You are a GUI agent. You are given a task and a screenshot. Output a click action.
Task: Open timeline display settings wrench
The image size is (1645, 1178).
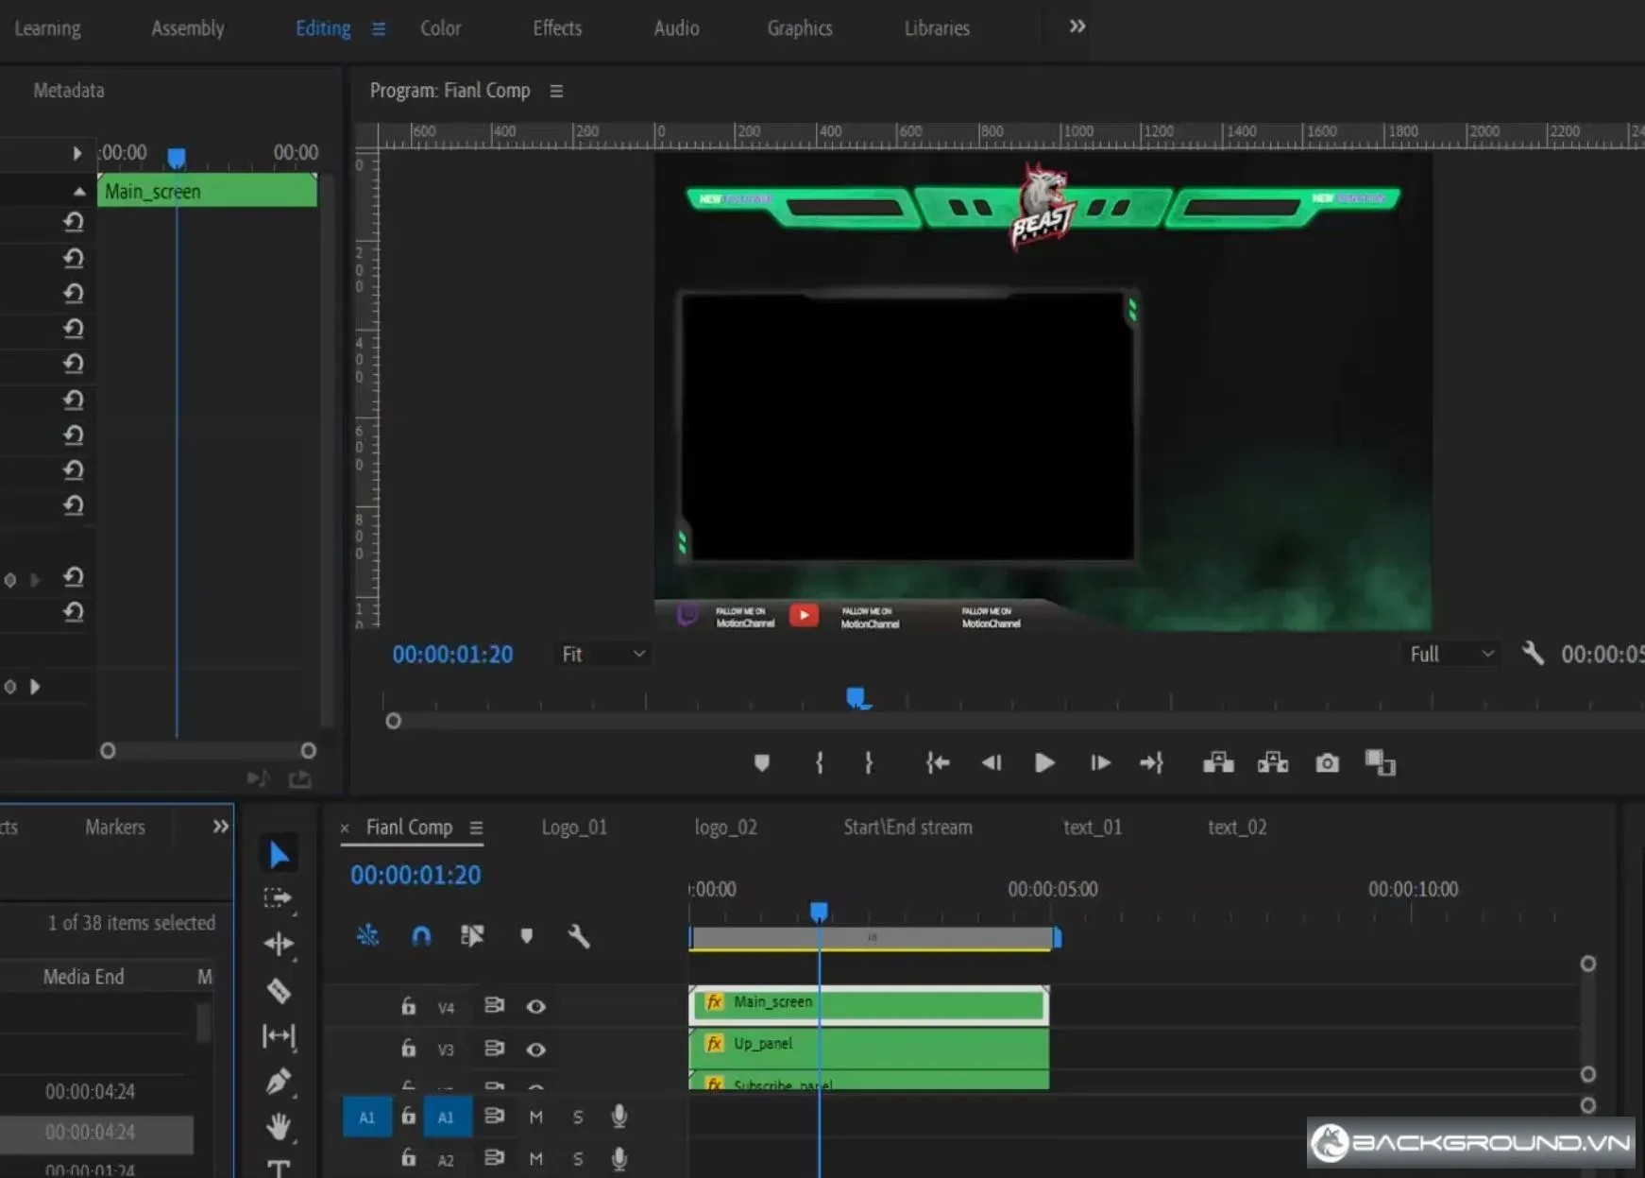[579, 936]
